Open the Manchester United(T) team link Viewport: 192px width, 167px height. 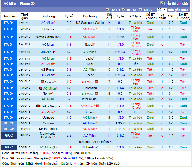(x=48, y=135)
